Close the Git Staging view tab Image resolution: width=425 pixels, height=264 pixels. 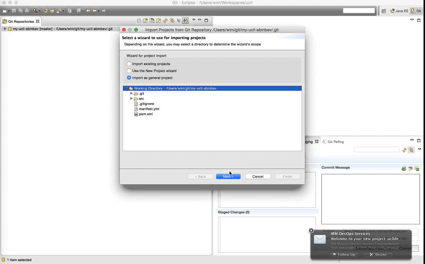click(317, 141)
